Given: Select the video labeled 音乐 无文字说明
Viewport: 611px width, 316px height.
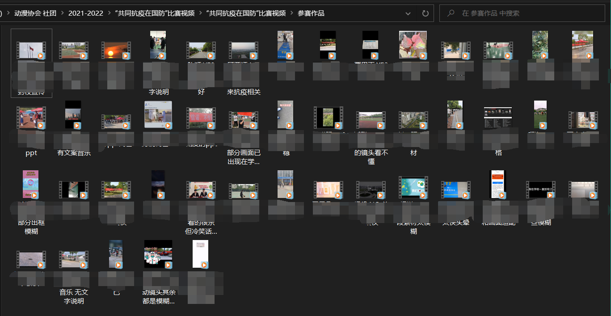Looking at the screenshot, I should [74, 259].
